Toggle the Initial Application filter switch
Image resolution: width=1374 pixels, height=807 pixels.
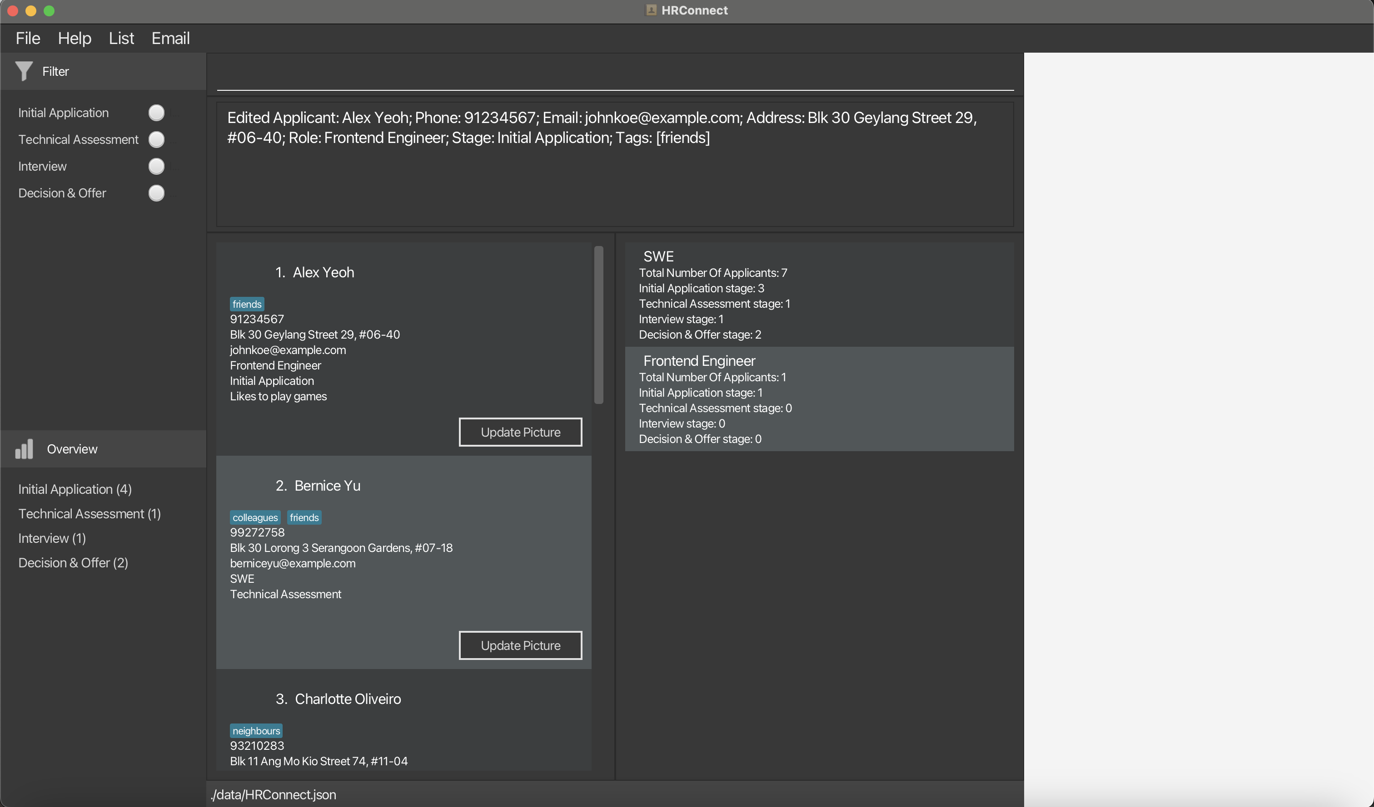[x=156, y=113]
